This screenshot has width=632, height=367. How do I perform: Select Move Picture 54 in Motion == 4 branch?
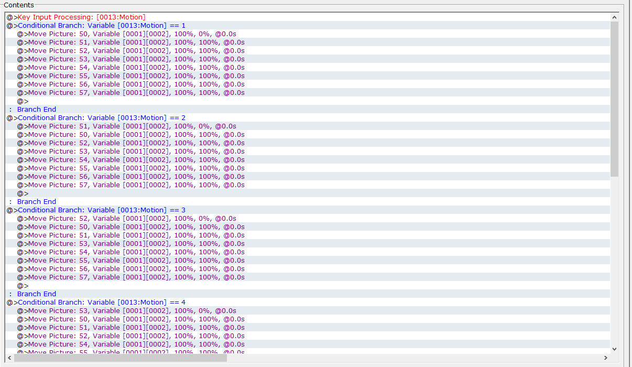pyautogui.click(x=308, y=344)
